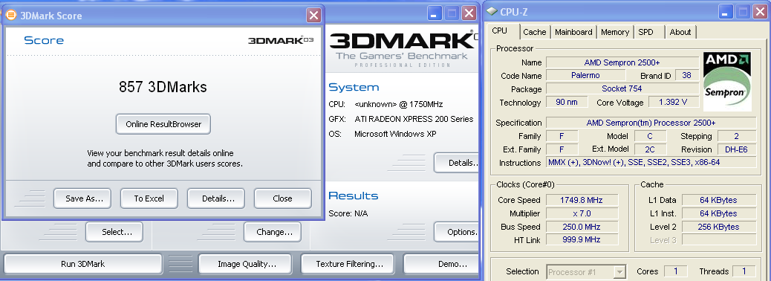The height and width of the screenshot is (281, 771).
Task: Click the Palermo code name field
Action: (585, 75)
